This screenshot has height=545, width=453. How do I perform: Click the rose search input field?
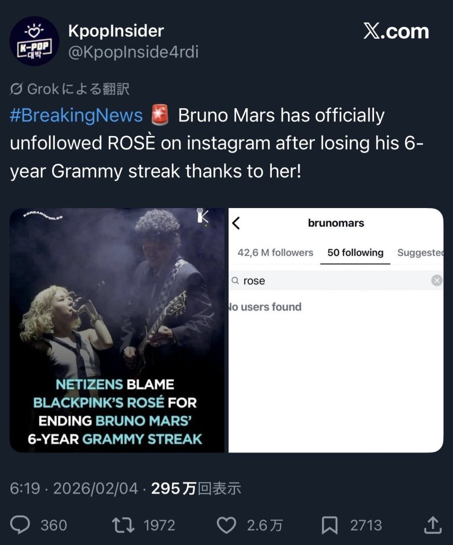[332, 281]
